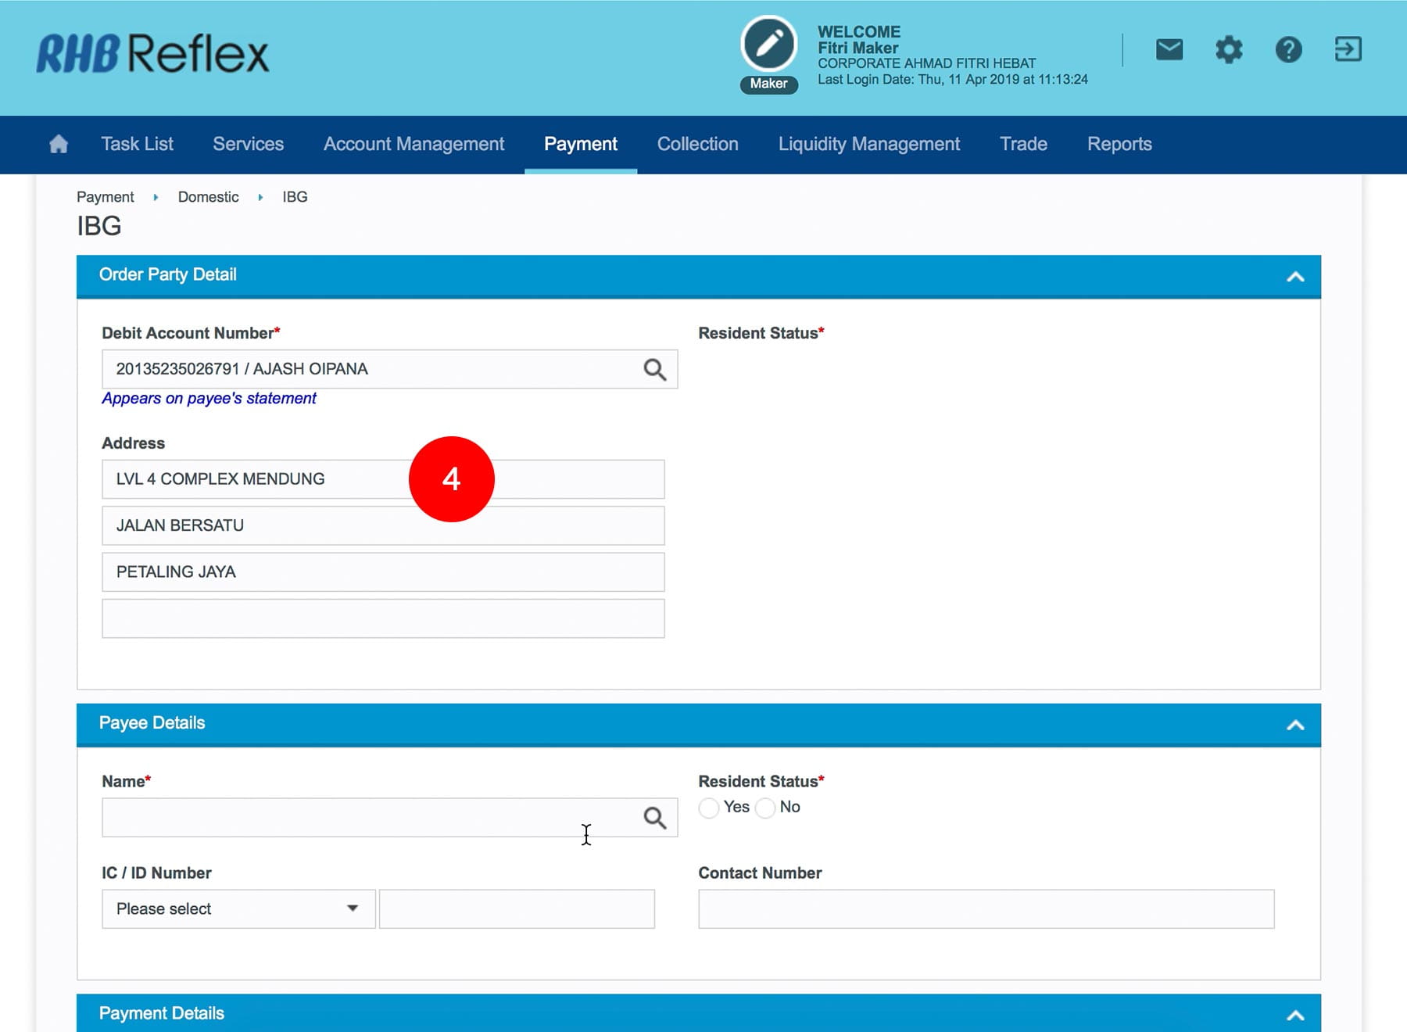Click the Contact Number input field
Screen dimensions: 1407x1032
(x=986, y=908)
